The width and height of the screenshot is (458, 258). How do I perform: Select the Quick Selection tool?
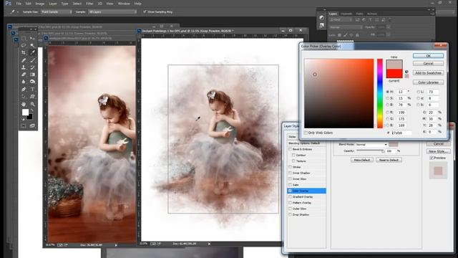point(32,45)
